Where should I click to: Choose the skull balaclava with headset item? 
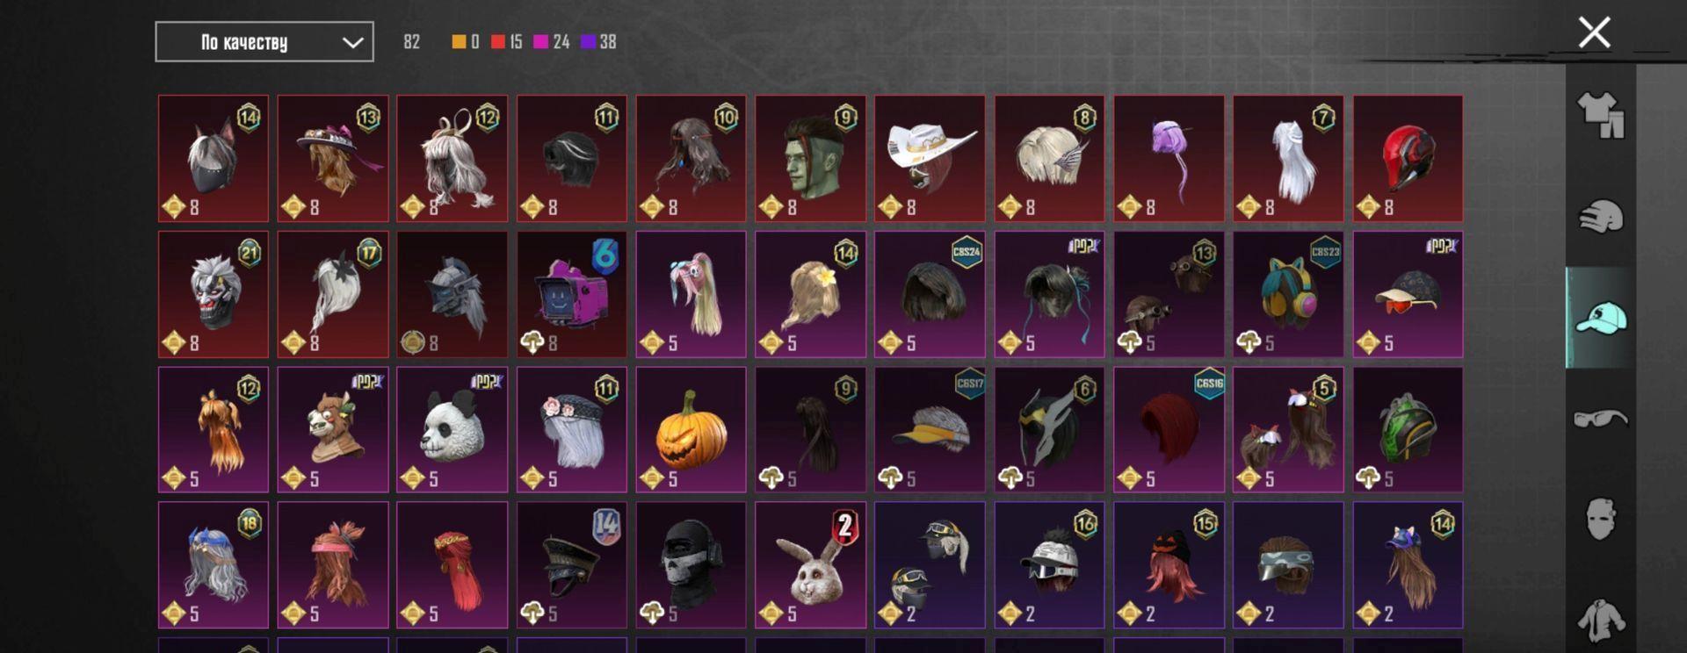click(691, 565)
